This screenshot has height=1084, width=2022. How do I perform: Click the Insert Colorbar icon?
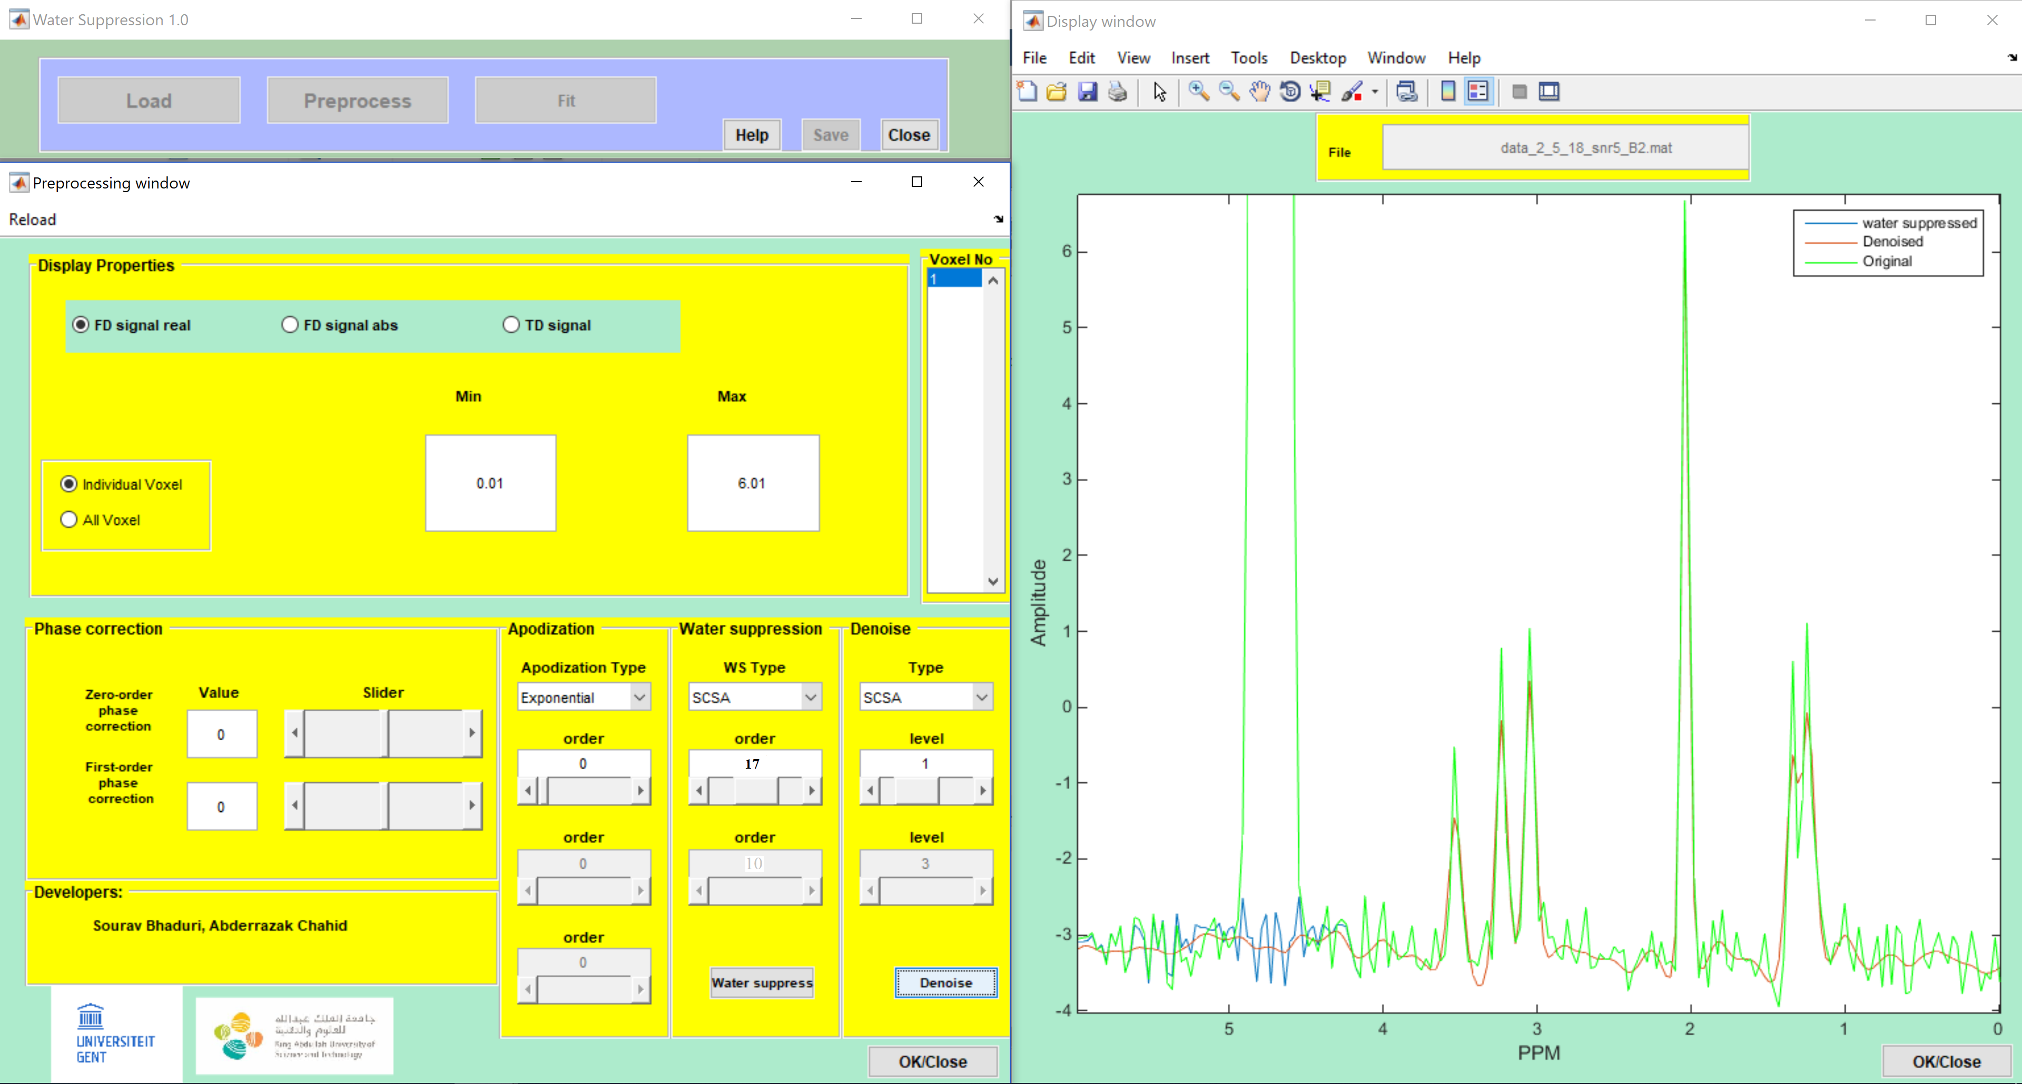click(1448, 92)
